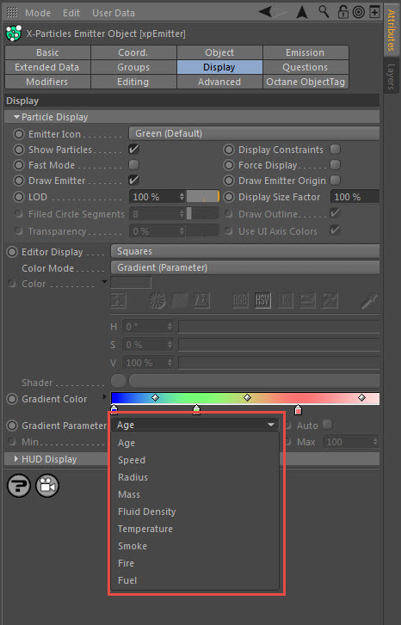Image resolution: width=401 pixels, height=625 pixels.
Task: Click the Max 100 value field
Action: 351,442
